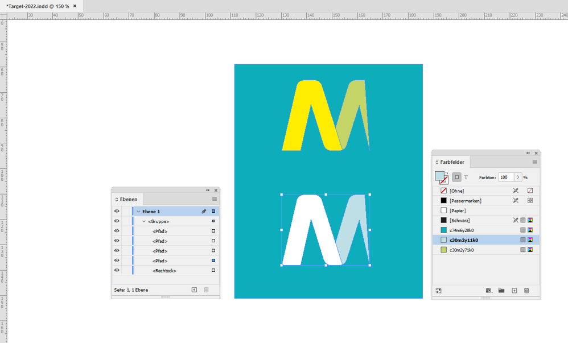Click the new swatch plus button in Farbfelder
The width and height of the screenshot is (568, 343).
click(x=513, y=291)
